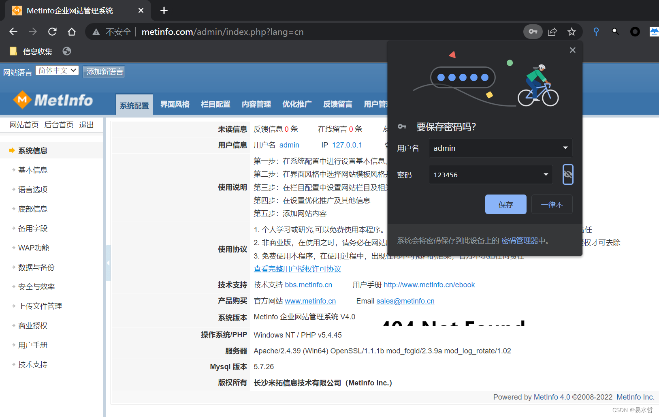Open 系统信息 in the sidebar
Image resolution: width=659 pixels, height=417 pixels.
[x=33, y=151]
